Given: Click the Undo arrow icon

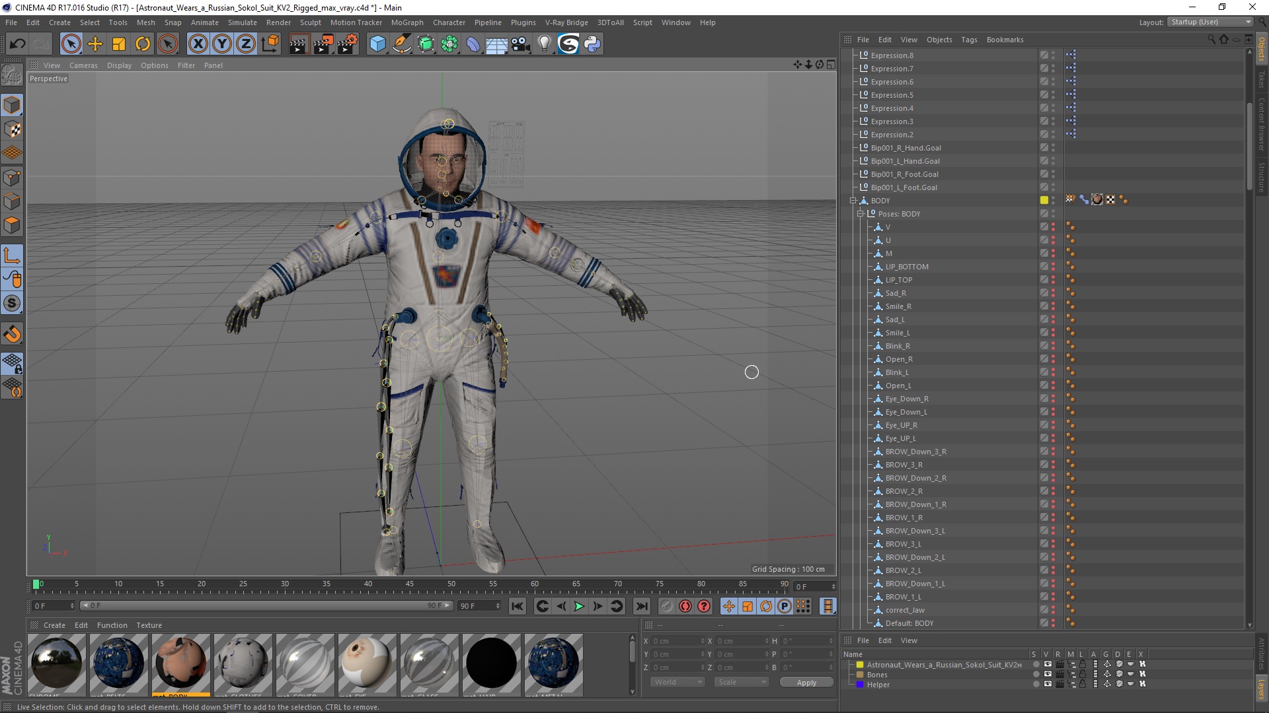Looking at the screenshot, I should click(18, 44).
